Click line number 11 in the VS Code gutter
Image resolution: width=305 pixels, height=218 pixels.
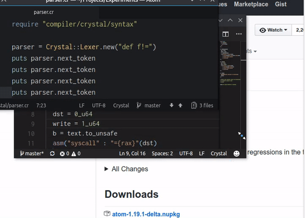pyautogui.click(x=31, y=143)
